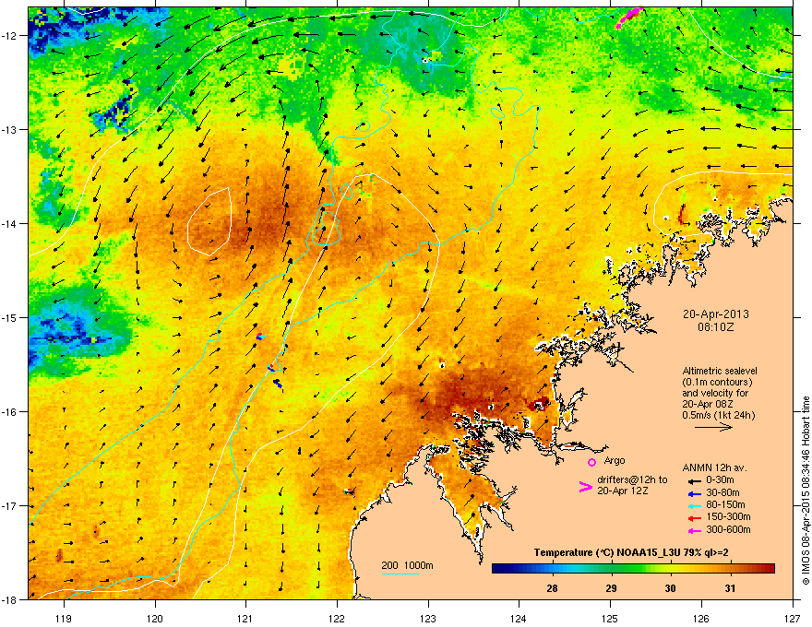Click the blue 30-80m legend arrow
The height and width of the screenshot is (627, 812).
click(x=694, y=494)
